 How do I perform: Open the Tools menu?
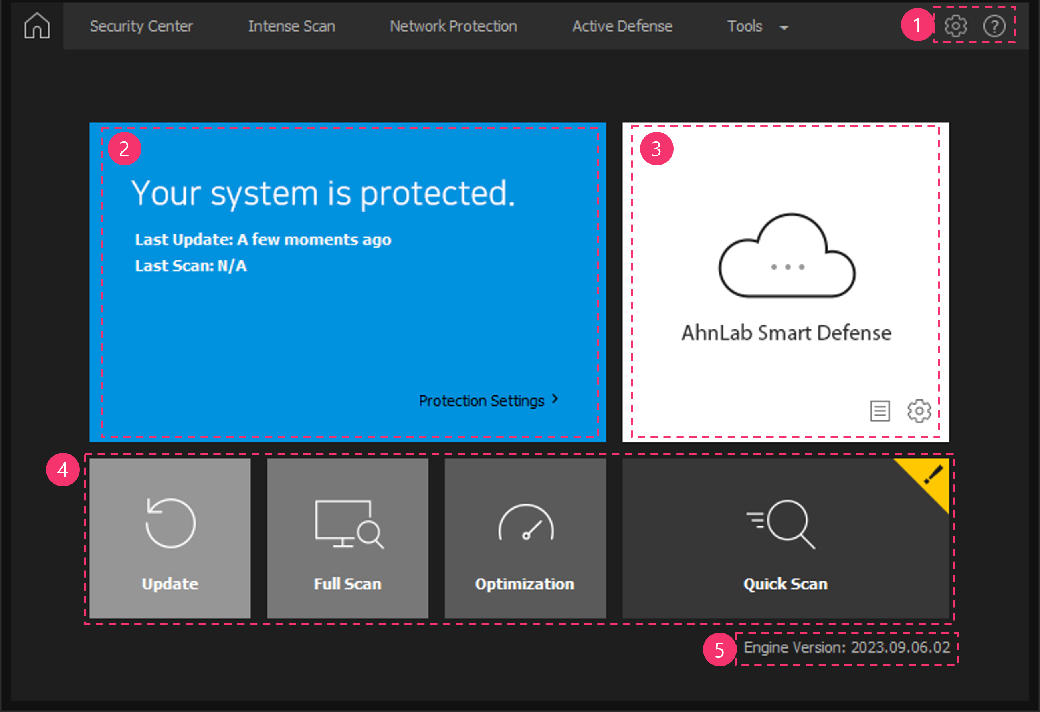[745, 26]
